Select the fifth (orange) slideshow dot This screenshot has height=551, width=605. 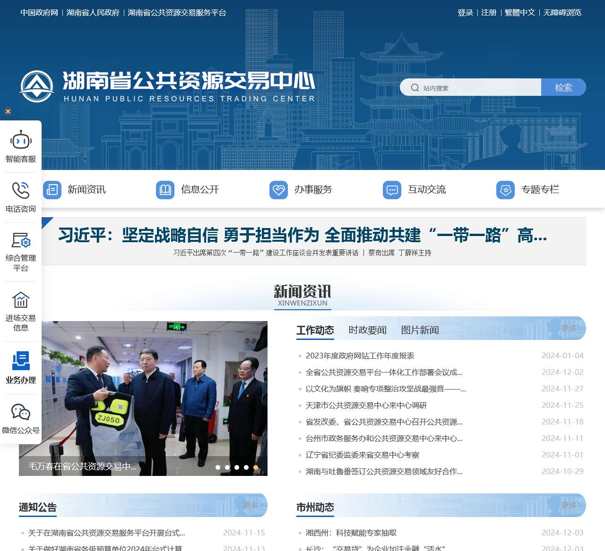[x=256, y=467]
